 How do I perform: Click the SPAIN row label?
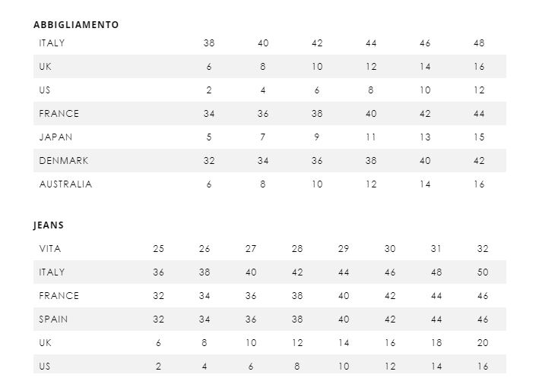(53, 319)
